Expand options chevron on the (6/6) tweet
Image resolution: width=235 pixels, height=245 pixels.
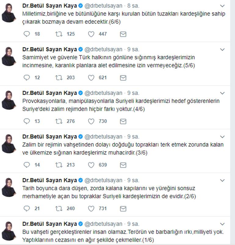pyautogui.click(x=222, y=6)
